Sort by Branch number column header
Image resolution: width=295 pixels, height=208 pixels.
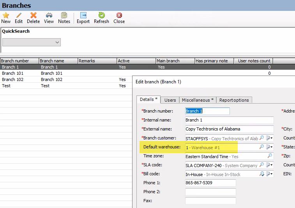tap(19, 61)
